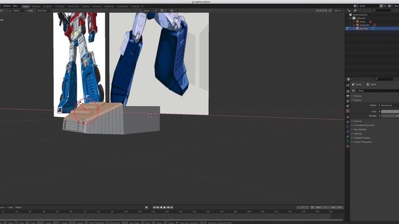
Task: Expand the Empty object in outliner
Action: [x=353, y=22]
